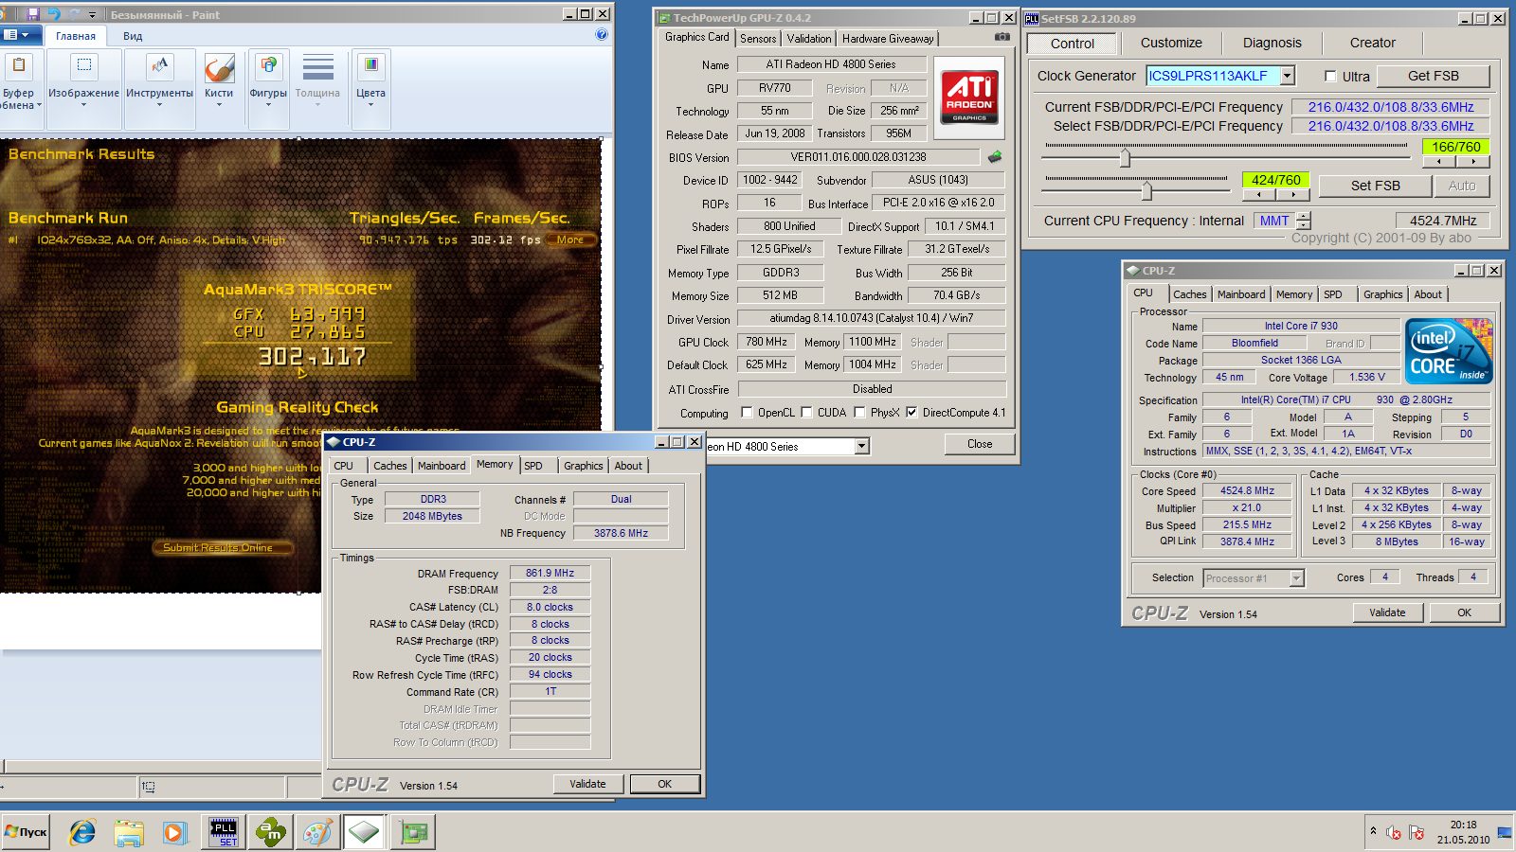Click the Буфер обмена clipboard icon
The width and height of the screenshot is (1516, 852).
(x=18, y=66)
